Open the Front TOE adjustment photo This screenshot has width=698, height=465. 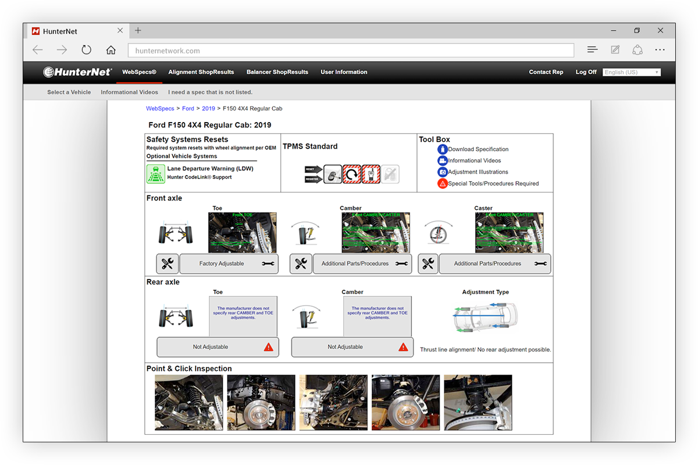(243, 233)
